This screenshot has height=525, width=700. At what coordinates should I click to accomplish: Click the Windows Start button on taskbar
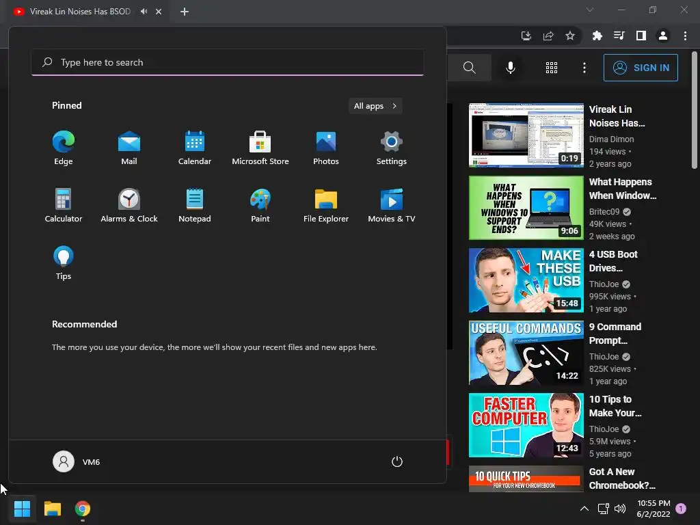[x=22, y=509]
